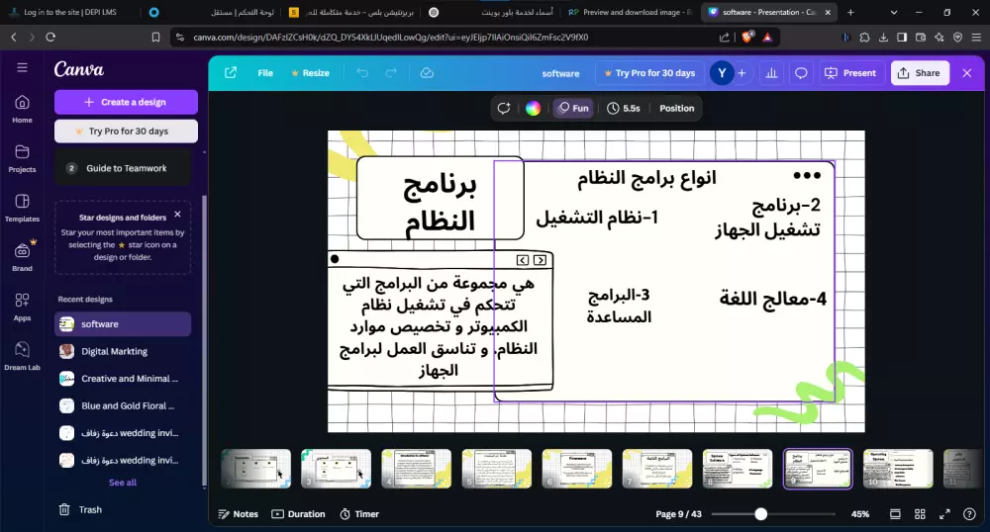Open Projects in sidebar

tap(22, 159)
